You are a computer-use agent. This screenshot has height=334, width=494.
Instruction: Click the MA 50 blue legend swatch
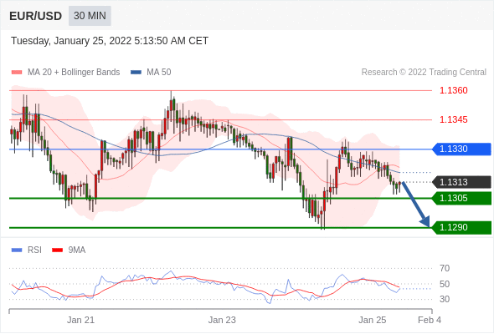tap(136, 73)
